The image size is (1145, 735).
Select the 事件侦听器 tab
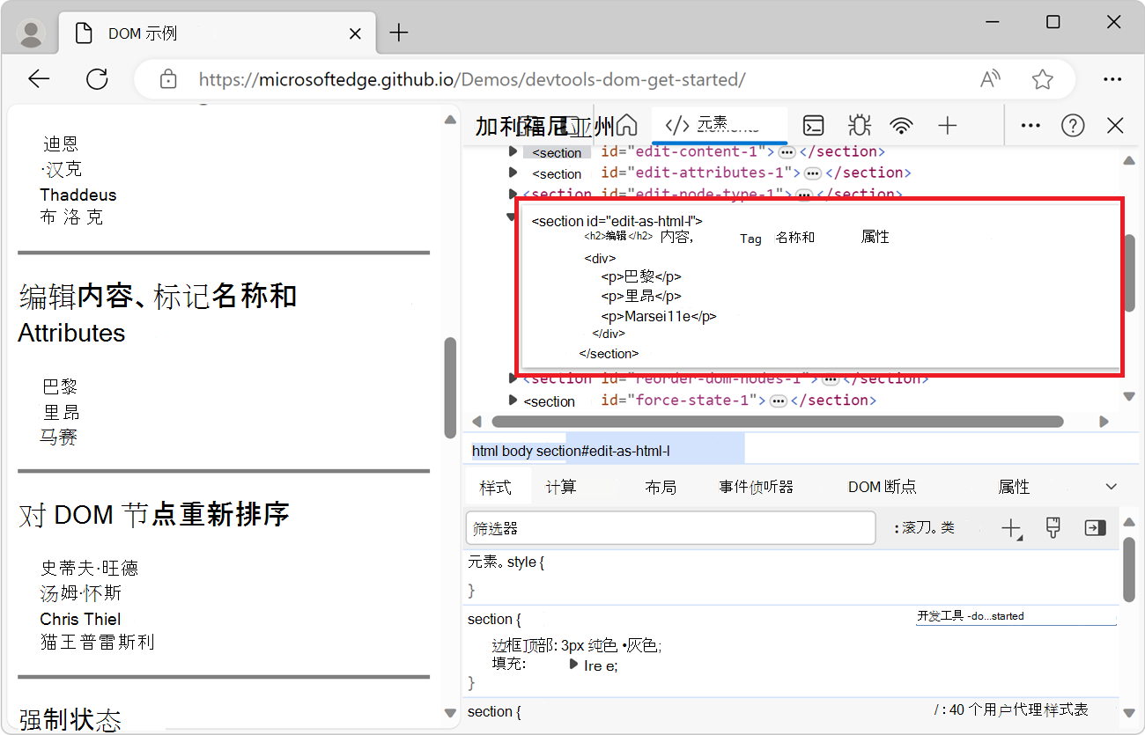click(x=757, y=487)
